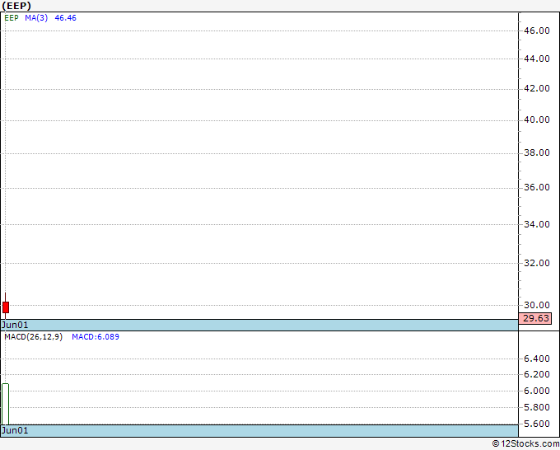The image size is (560, 450).
Task: Select the Jun01 date on price axis
Action: tap(15, 325)
